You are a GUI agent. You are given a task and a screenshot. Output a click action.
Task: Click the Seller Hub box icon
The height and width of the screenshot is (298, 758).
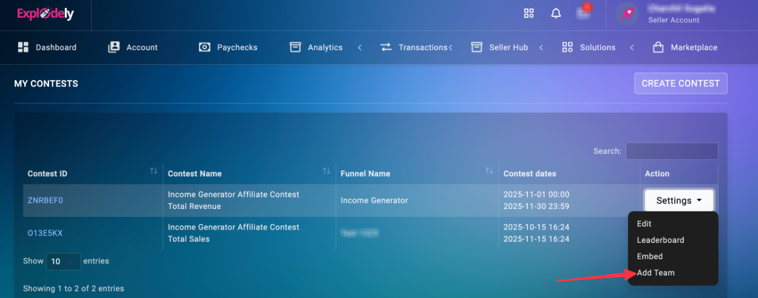click(x=477, y=47)
